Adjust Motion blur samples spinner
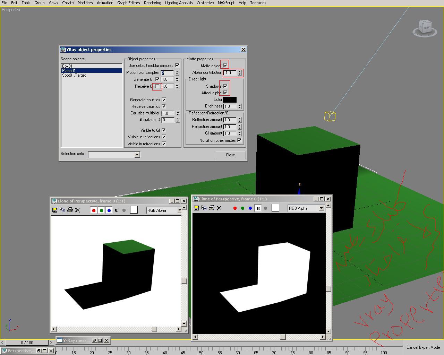Image resolution: width=444 pixels, height=355 pixels. (177, 72)
